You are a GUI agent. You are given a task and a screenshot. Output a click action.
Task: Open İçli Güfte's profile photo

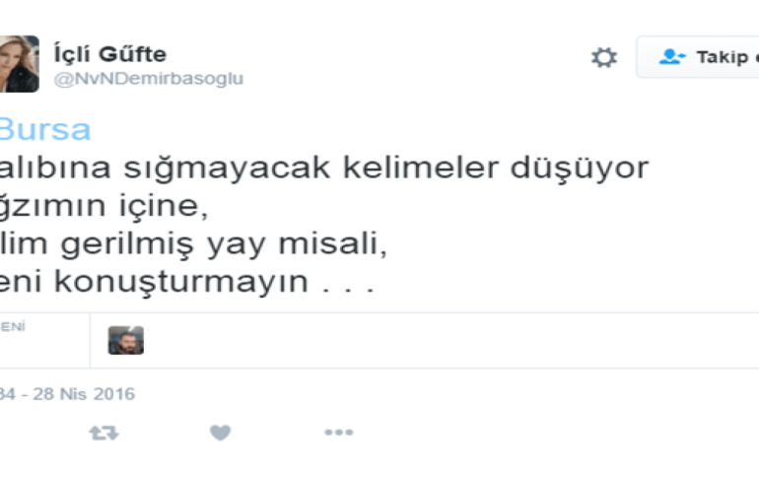[x=20, y=64]
